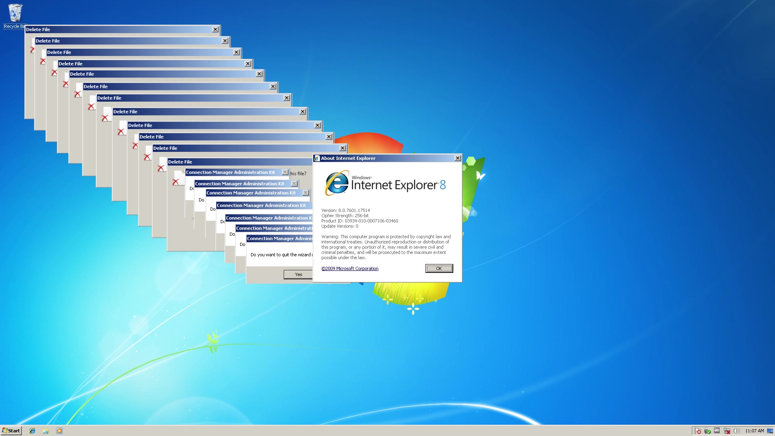775x436 pixels.
Task: Open Windows Explorer folder icon on taskbar
Action: (46, 431)
